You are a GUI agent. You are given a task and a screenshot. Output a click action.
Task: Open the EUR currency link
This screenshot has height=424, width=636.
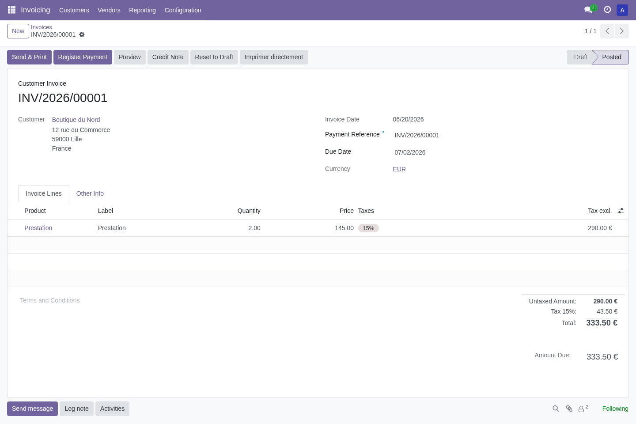coord(399,169)
